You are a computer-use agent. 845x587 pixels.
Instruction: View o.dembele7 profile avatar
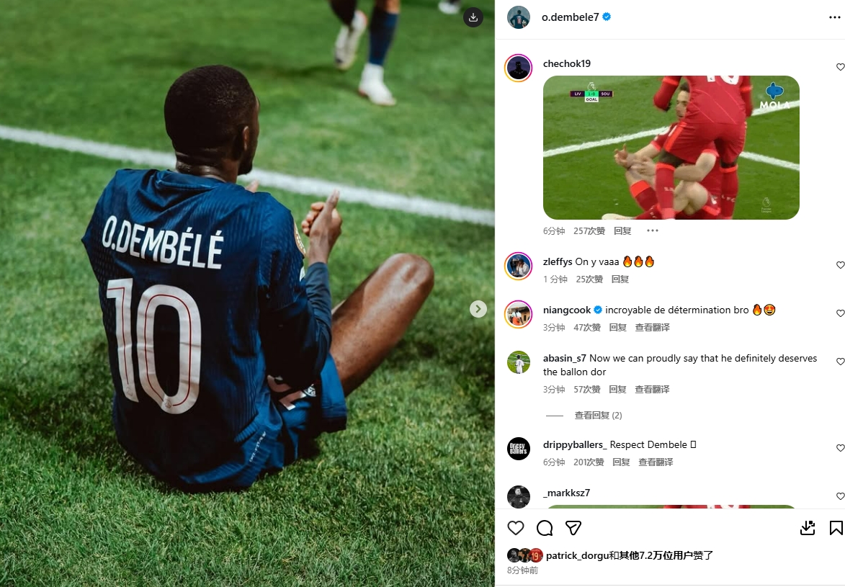pyautogui.click(x=519, y=17)
